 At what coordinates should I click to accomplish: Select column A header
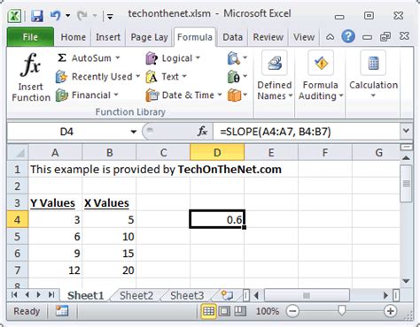[x=55, y=153]
